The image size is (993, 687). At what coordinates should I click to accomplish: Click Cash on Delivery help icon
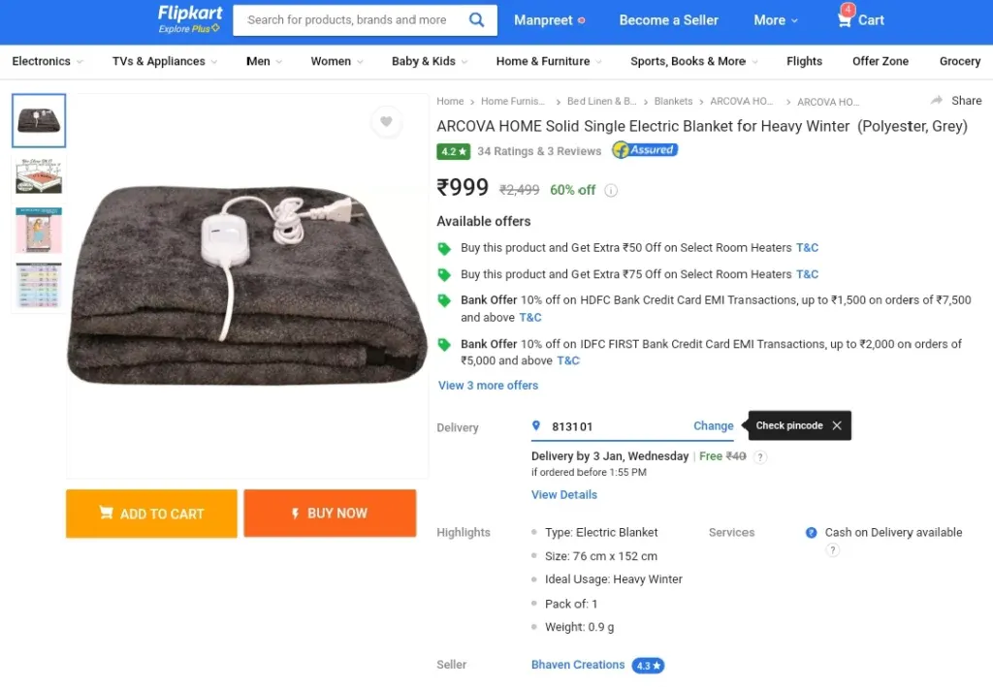point(832,550)
